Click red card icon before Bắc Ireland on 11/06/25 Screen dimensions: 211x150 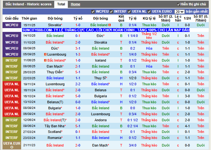45,60
